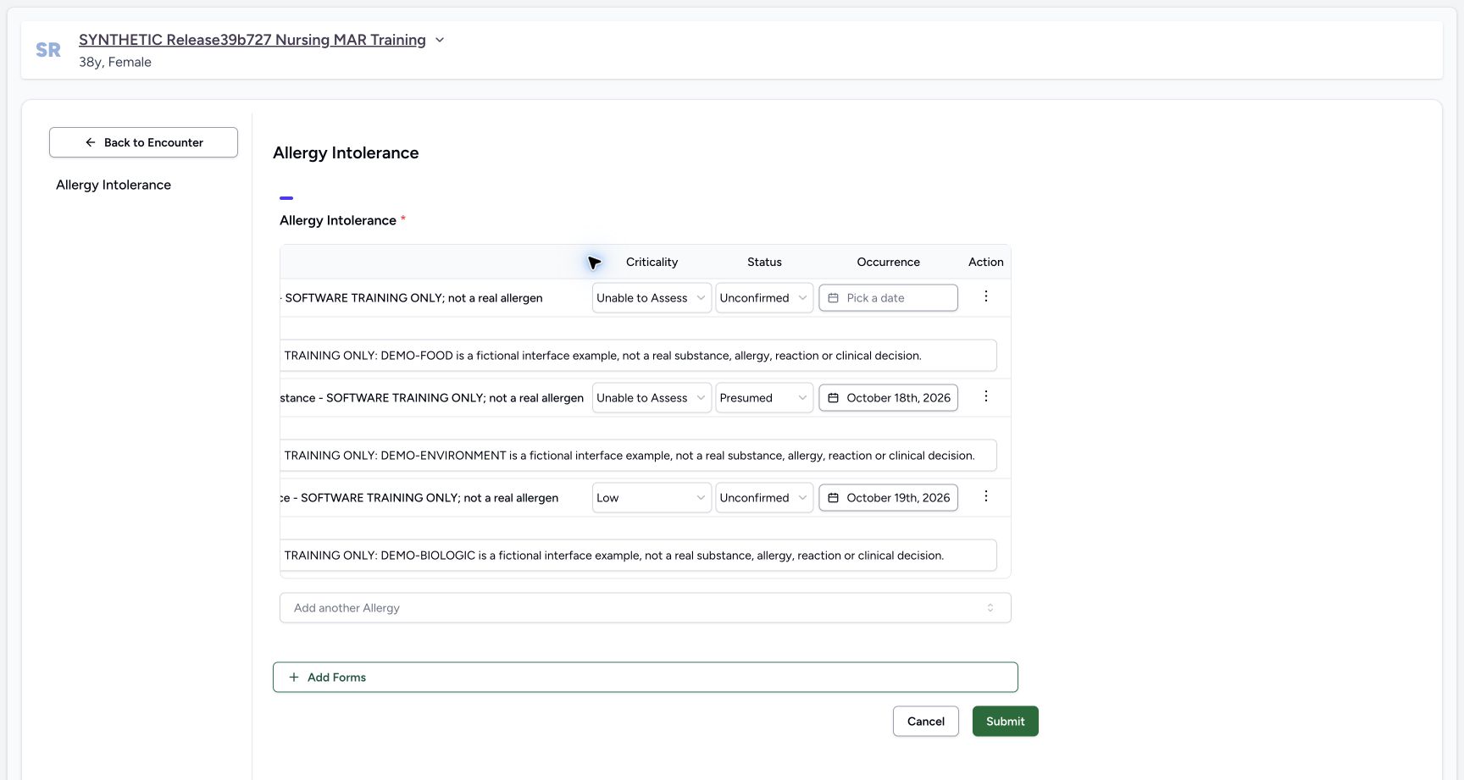Click the DEMO-BIOLOGIC note field
1464x780 pixels.
click(638, 556)
